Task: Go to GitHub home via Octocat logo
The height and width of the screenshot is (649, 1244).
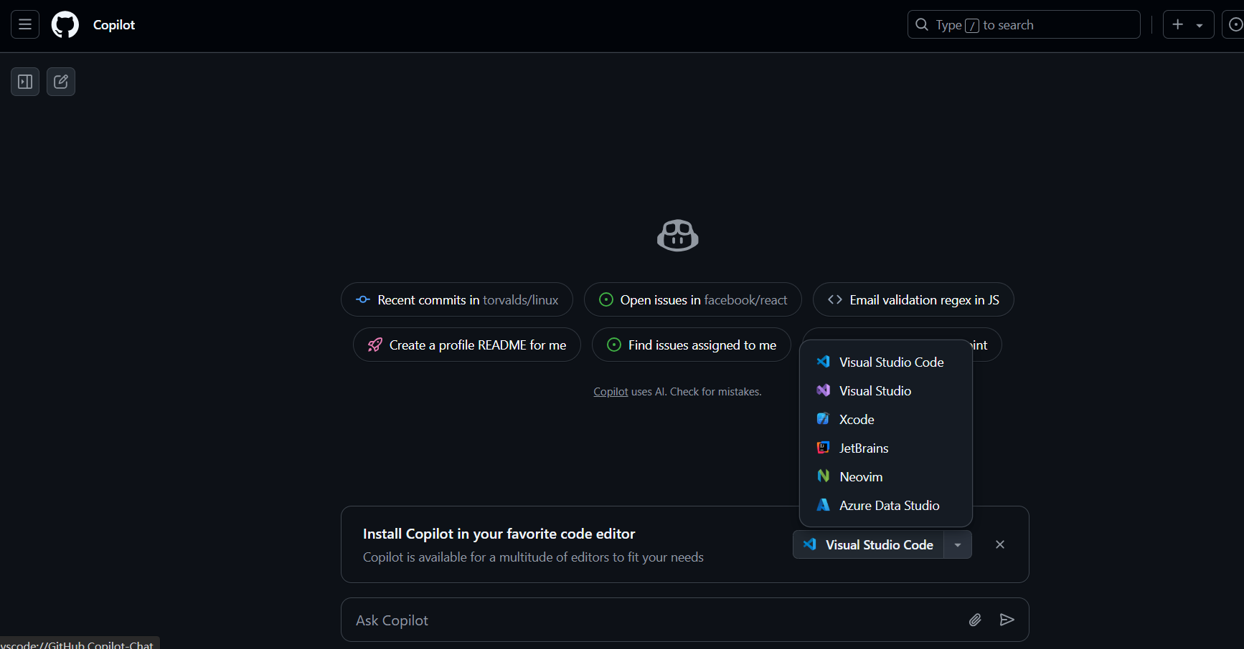Action: point(65,24)
